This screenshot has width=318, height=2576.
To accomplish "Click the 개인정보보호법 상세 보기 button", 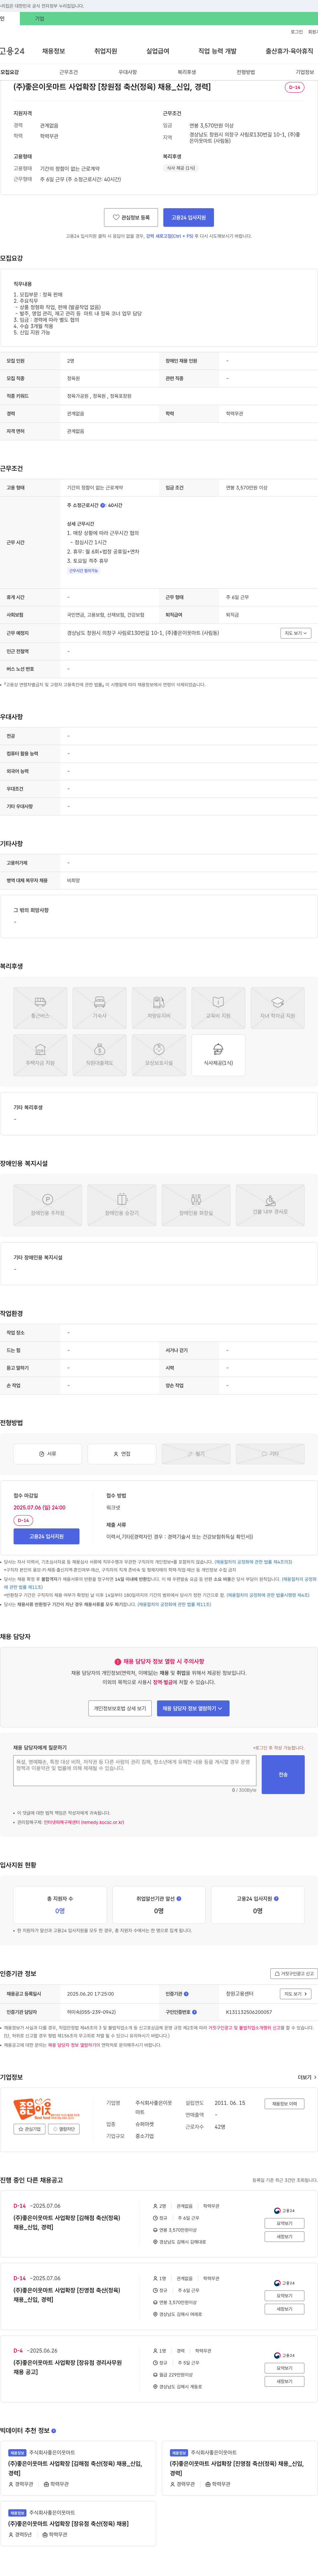I will tap(120, 1708).
